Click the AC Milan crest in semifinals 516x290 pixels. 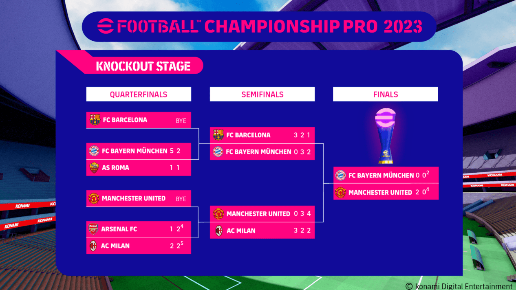pyautogui.click(x=219, y=231)
